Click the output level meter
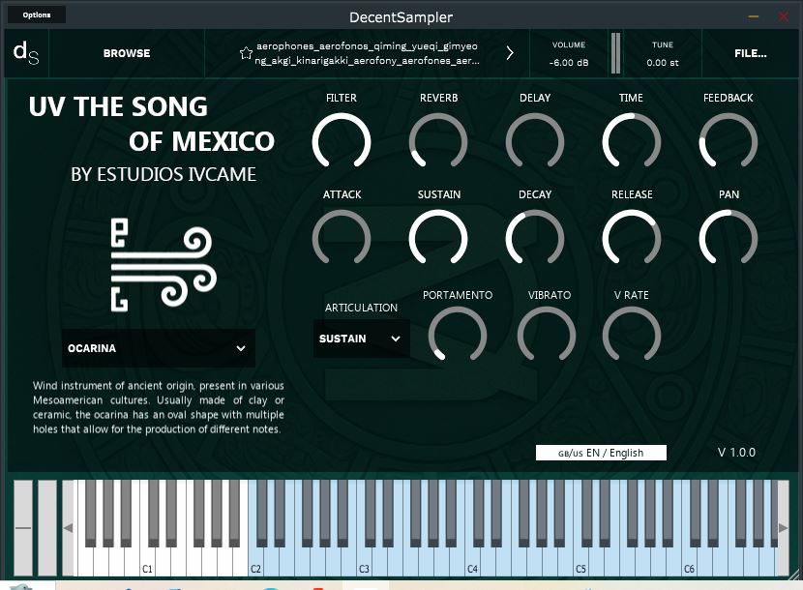The image size is (803, 590). pyautogui.click(x=615, y=53)
